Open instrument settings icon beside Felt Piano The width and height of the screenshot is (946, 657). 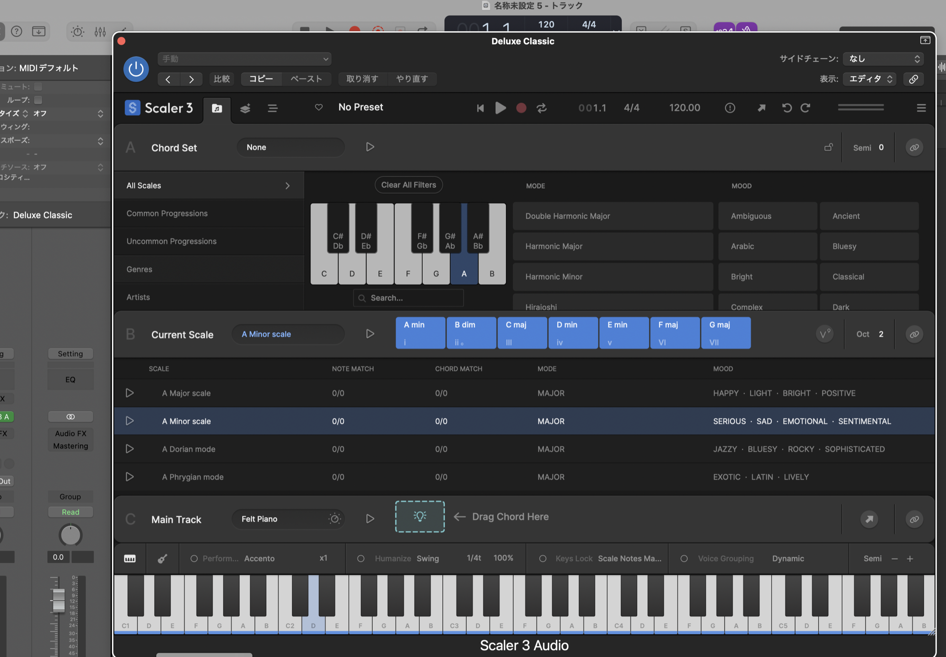click(x=334, y=519)
